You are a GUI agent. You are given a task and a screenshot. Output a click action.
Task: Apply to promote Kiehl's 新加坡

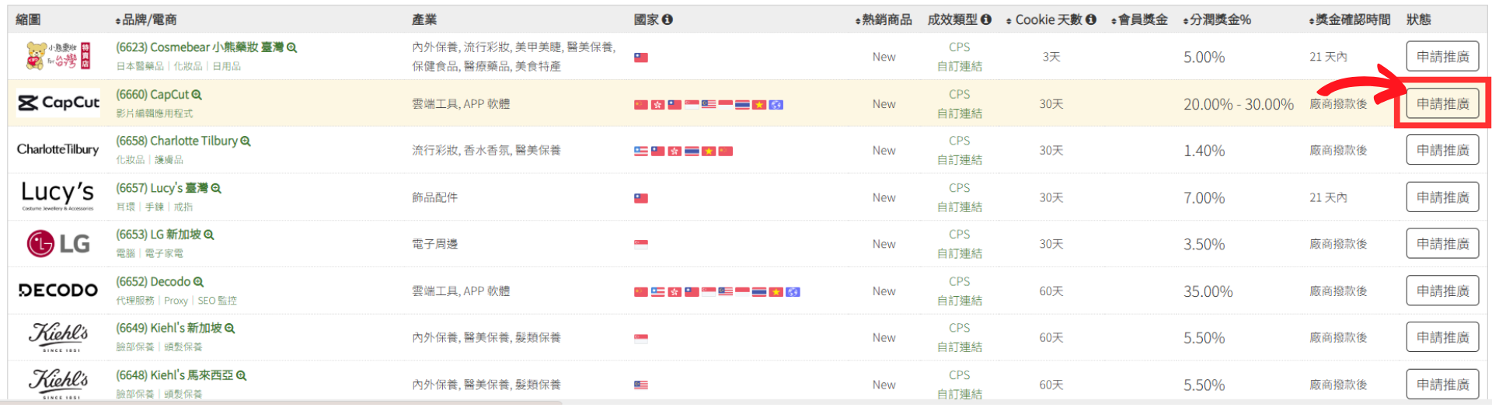pos(1442,337)
